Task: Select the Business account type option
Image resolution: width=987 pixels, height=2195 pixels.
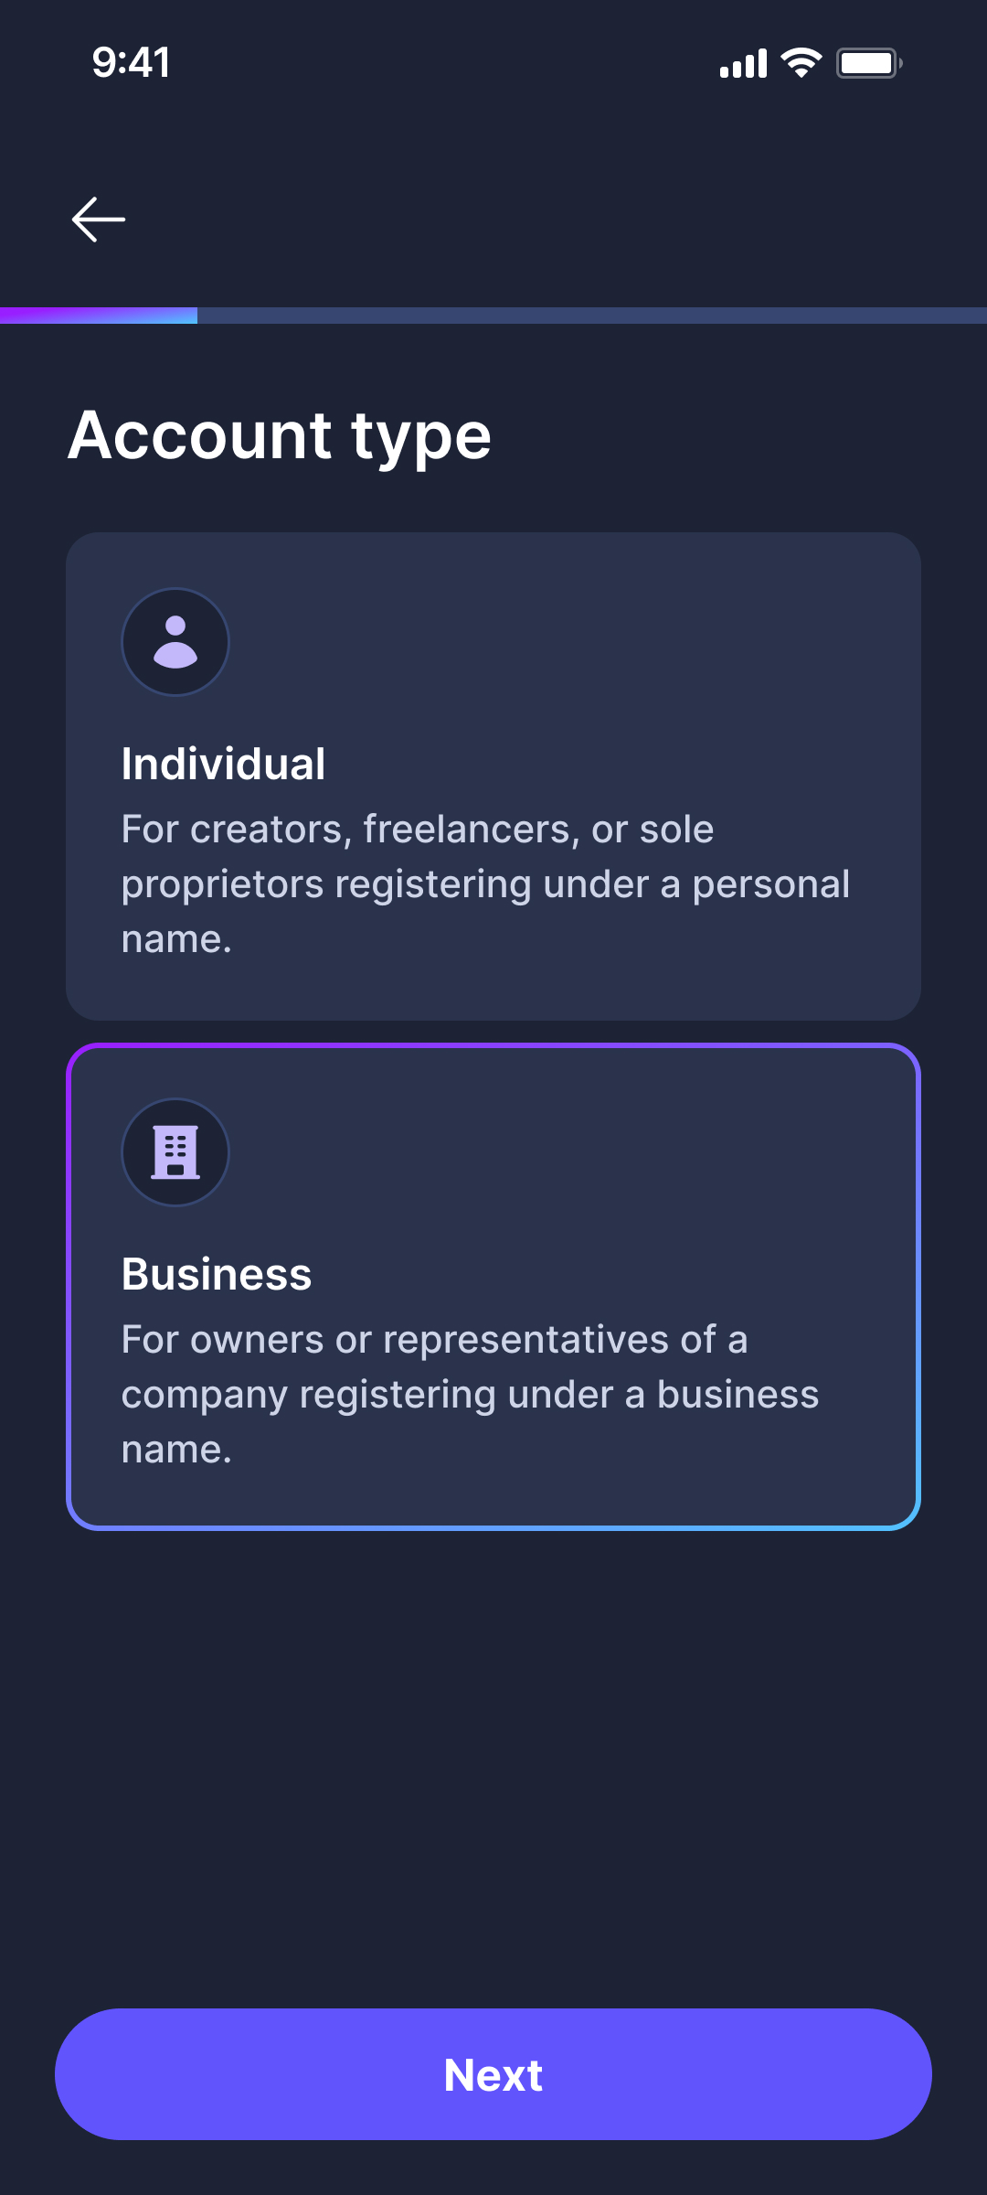Action: pyautogui.click(x=493, y=1286)
